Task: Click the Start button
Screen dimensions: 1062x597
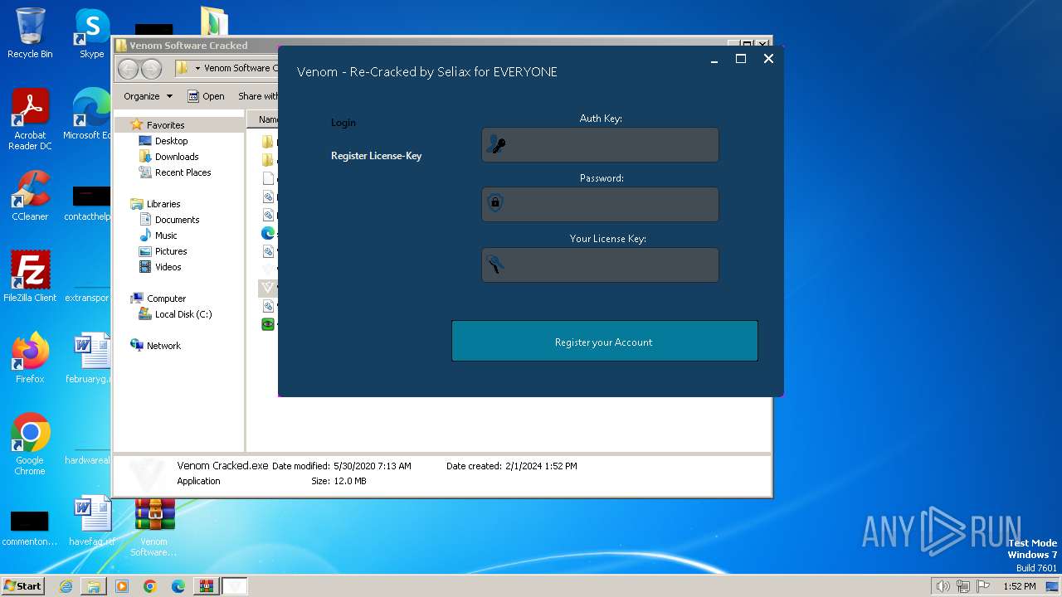Action: tap(23, 585)
